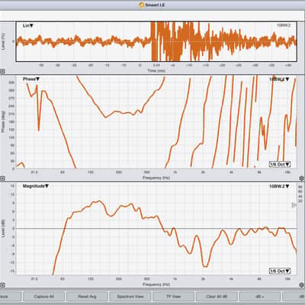Click the Time (ms) axis label

156,71
